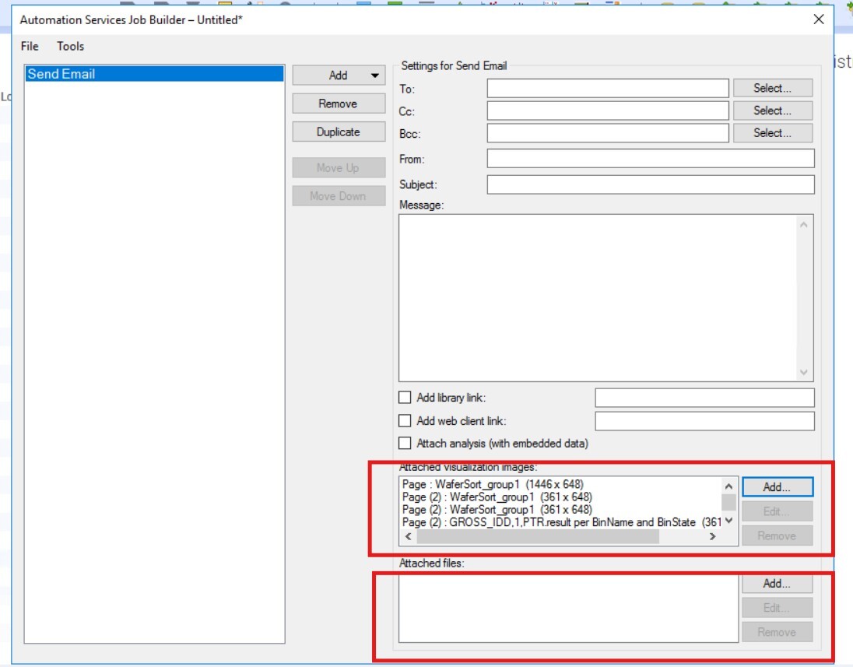
Task: Select the GROSS_IDD,1,PTR.result per BinName row
Action: [x=561, y=522]
